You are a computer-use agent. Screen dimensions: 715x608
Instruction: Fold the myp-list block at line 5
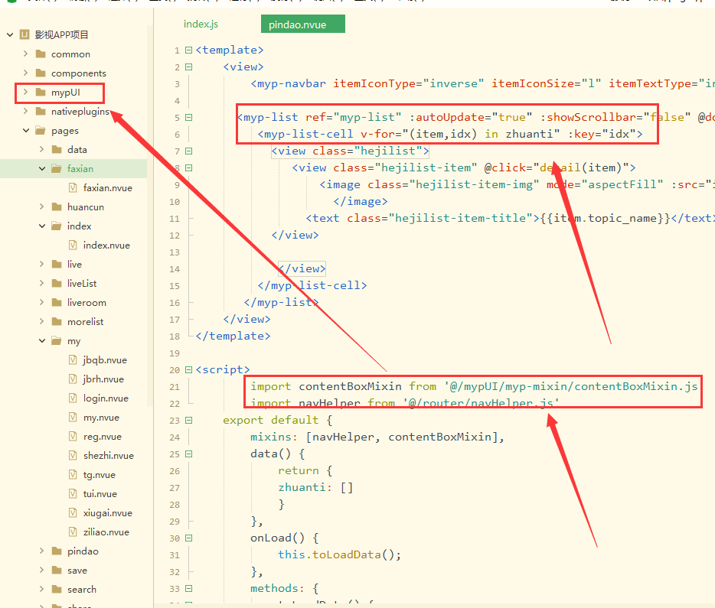pos(189,118)
